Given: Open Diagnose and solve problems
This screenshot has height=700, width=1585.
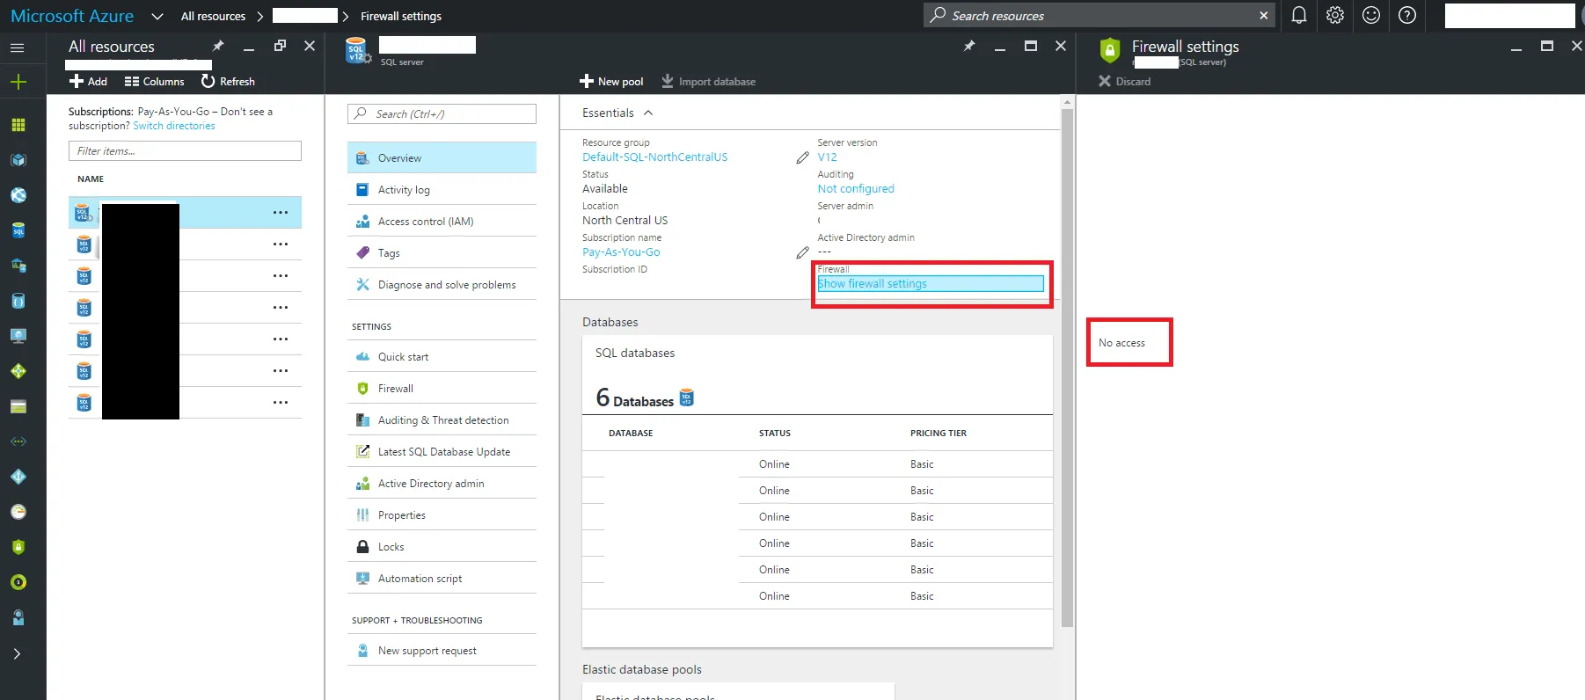Looking at the screenshot, I should (x=442, y=284).
